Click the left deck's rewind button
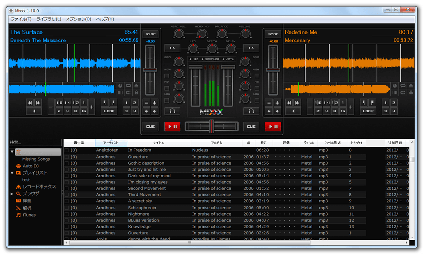 (30, 103)
